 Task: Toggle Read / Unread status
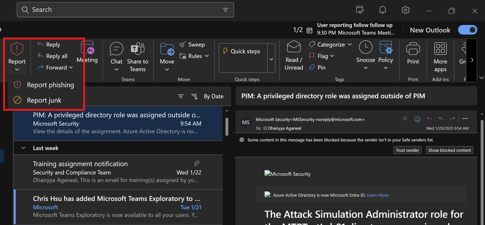tap(294, 56)
